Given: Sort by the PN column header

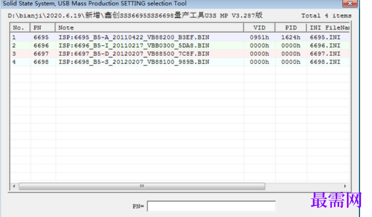Looking at the screenshot, I should [43, 28].
